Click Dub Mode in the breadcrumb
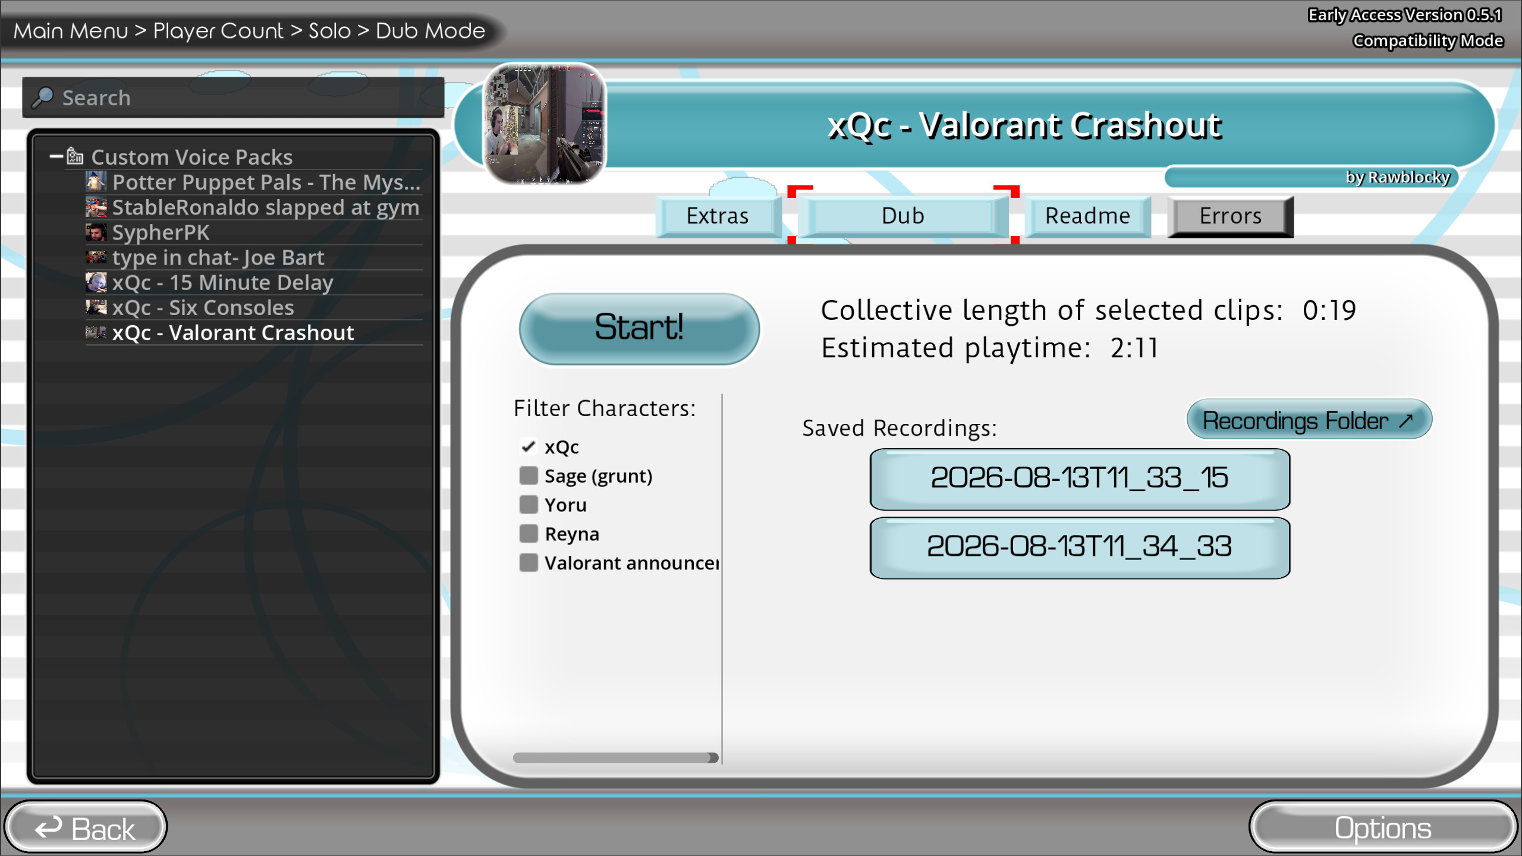This screenshot has width=1522, height=856. 430,30
